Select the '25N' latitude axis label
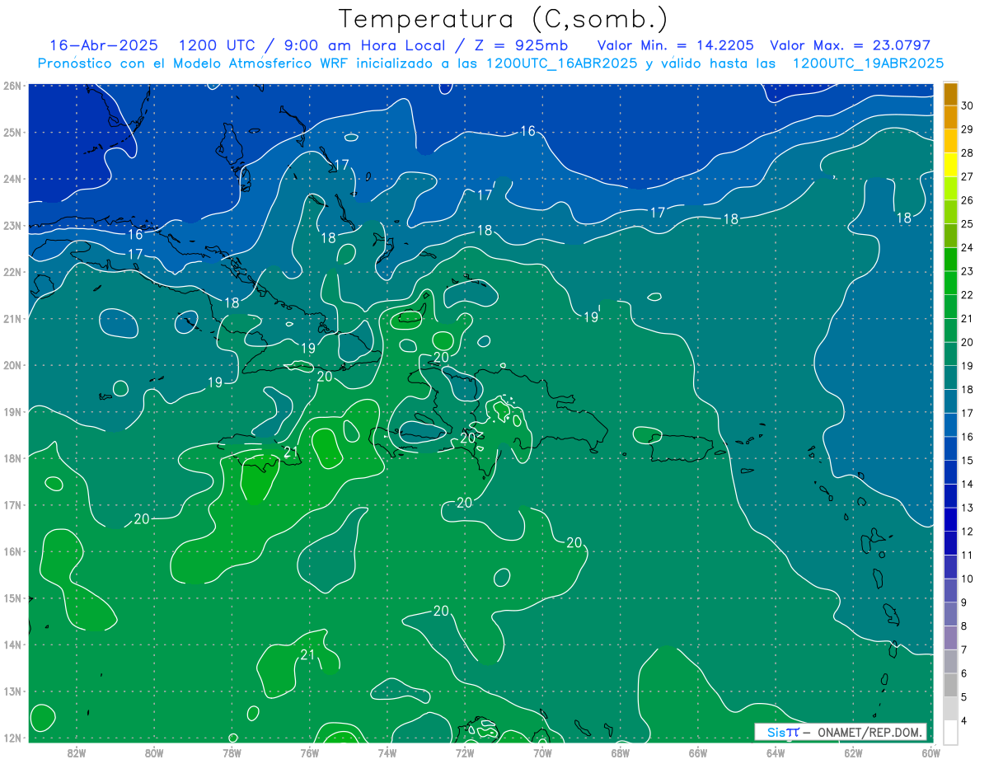This screenshot has height=764, width=989. 12,132
